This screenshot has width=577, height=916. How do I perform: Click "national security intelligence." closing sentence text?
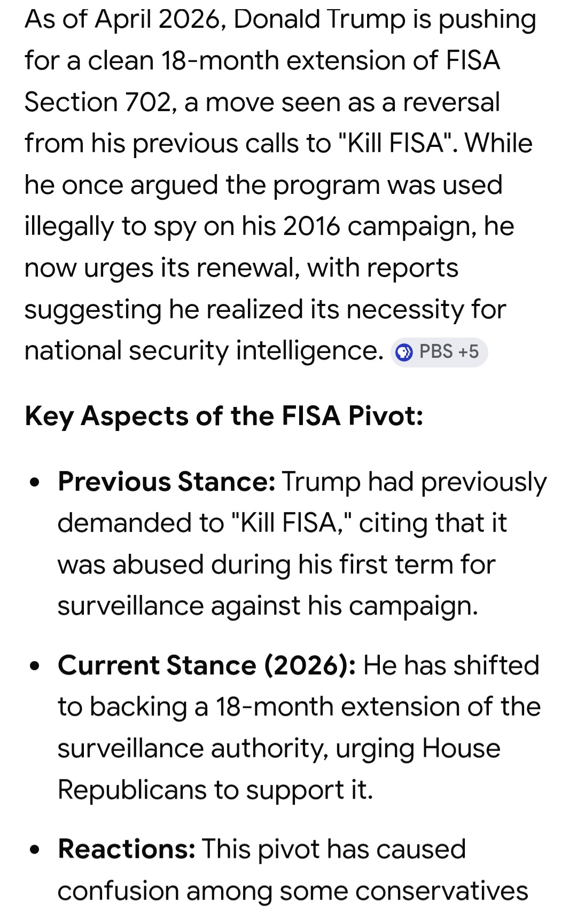[204, 351]
